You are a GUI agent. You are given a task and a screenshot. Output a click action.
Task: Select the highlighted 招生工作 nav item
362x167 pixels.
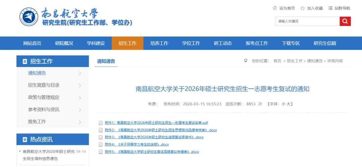pyautogui.click(x=127, y=43)
